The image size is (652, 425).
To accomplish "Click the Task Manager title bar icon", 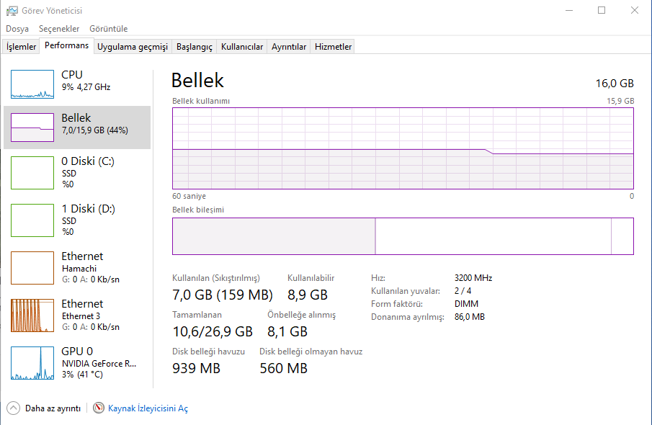I will tap(12, 10).
